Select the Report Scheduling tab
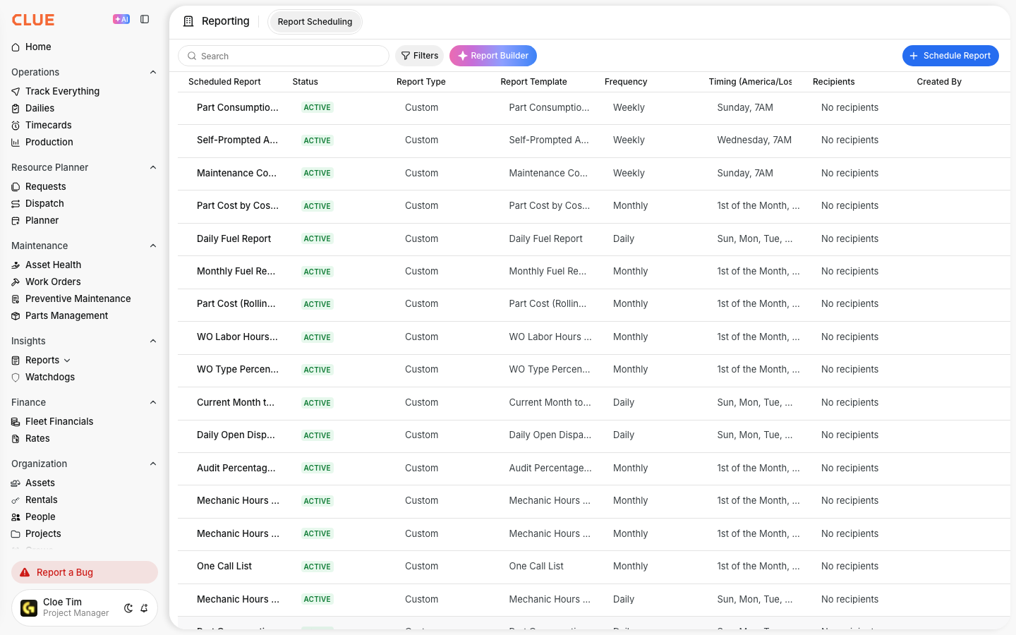Viewport: 1016px width, 635px height. [315, 22]
